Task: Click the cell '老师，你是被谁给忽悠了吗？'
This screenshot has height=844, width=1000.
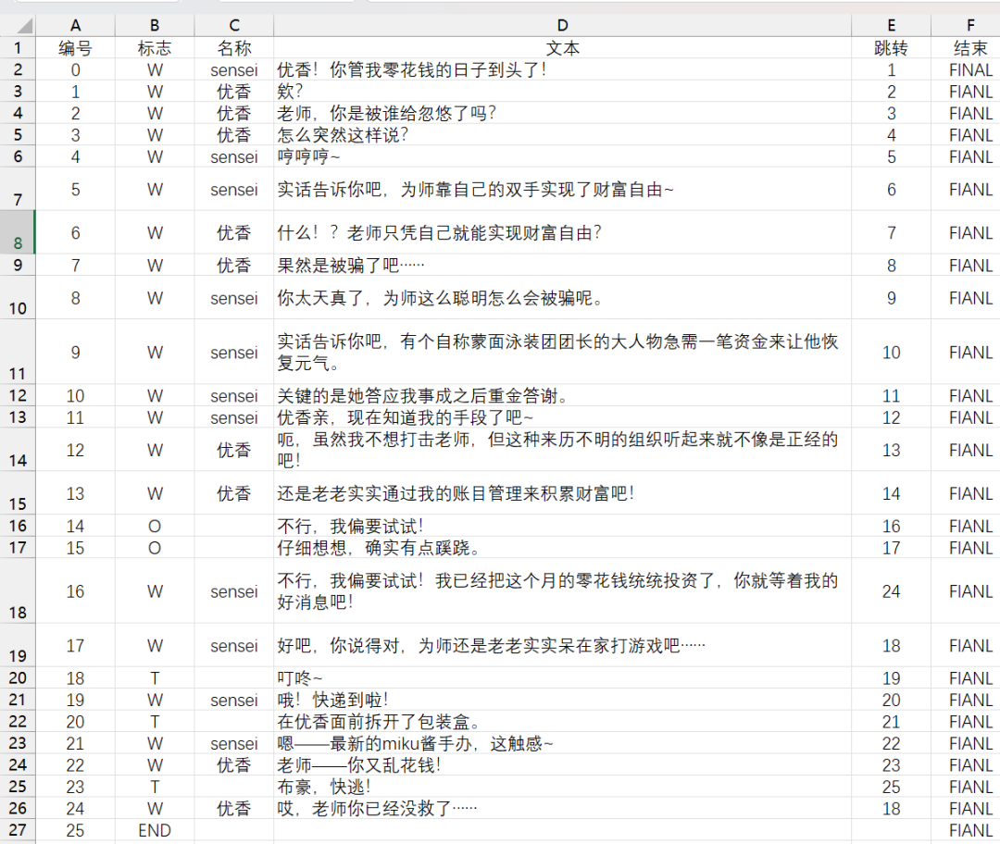Action: (563, 113)
